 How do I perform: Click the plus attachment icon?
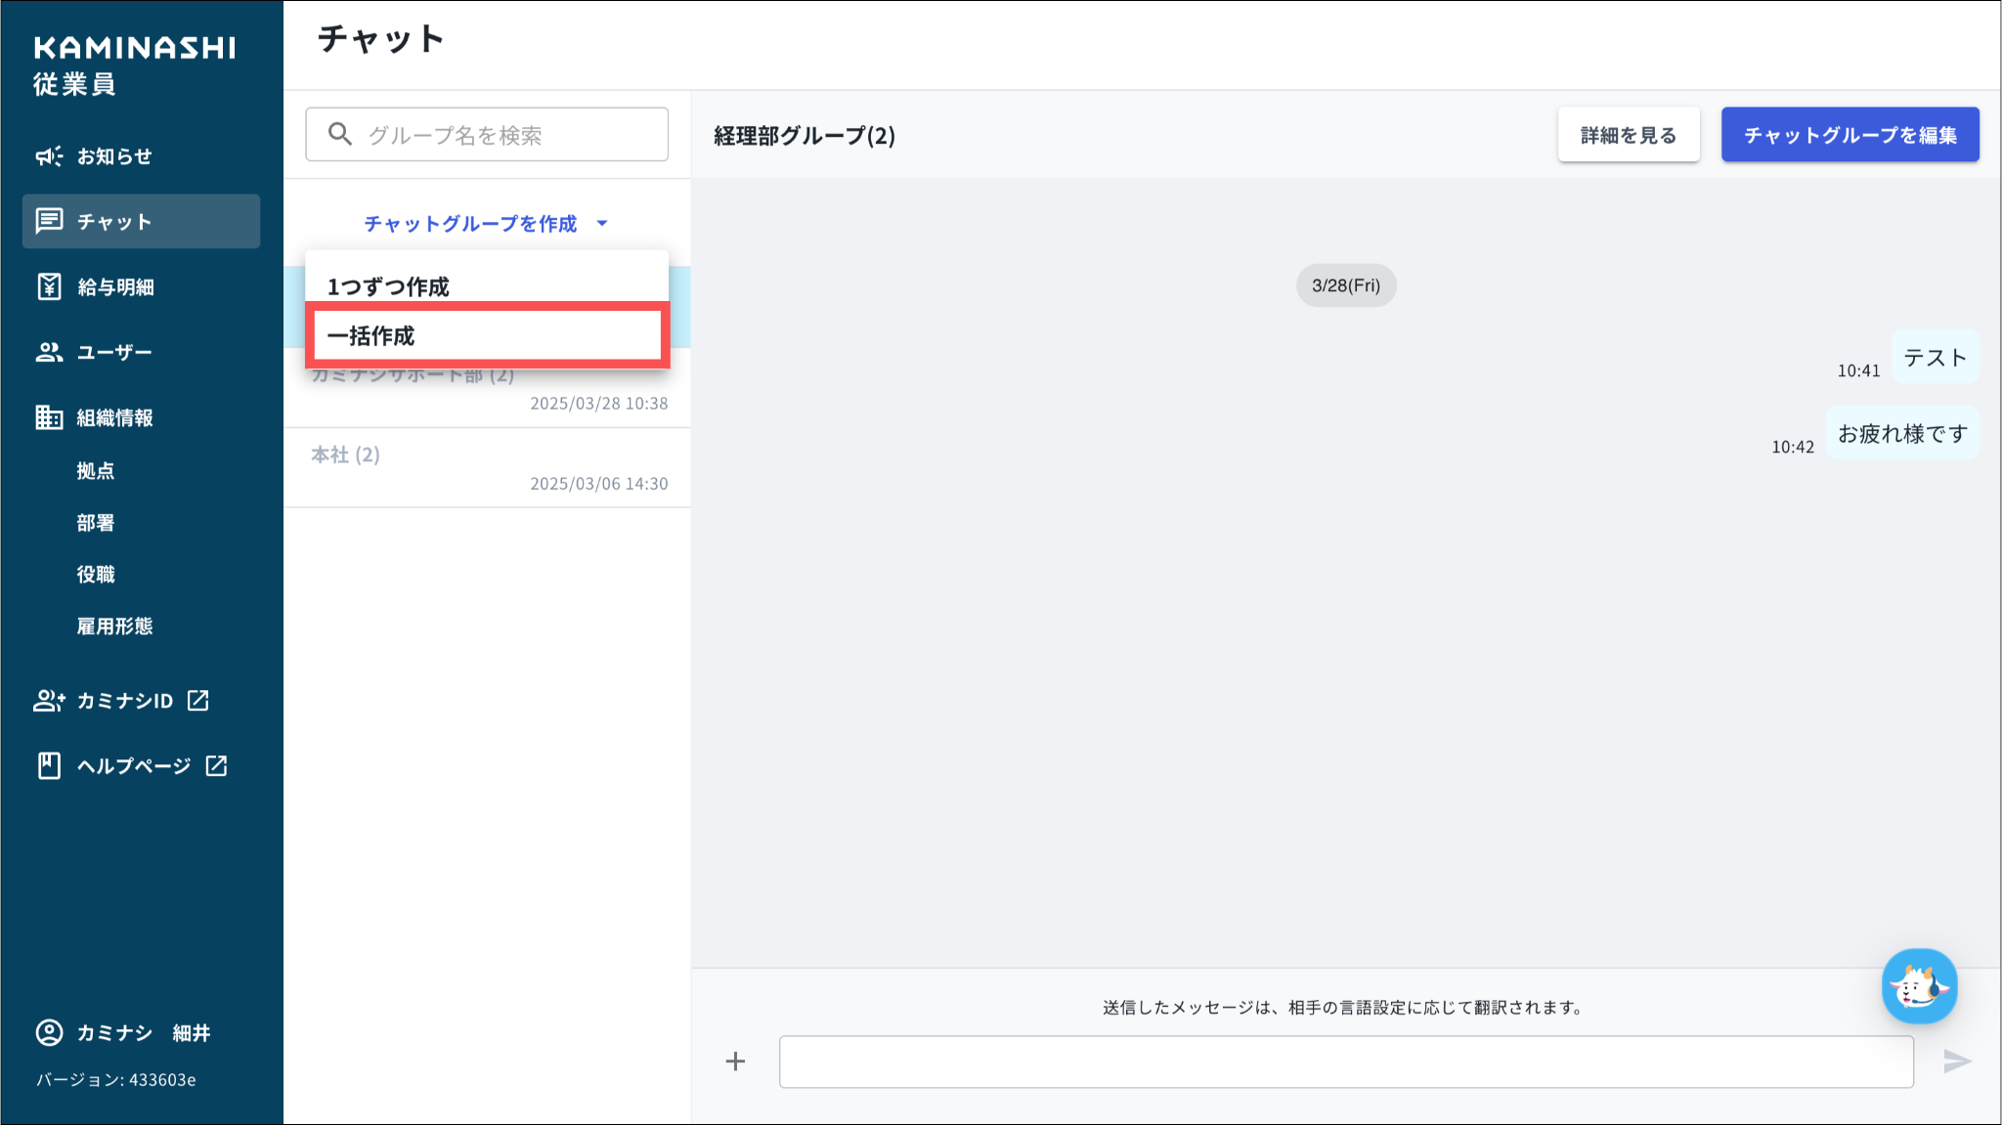pyautogui.click(x=735, y=1060)
